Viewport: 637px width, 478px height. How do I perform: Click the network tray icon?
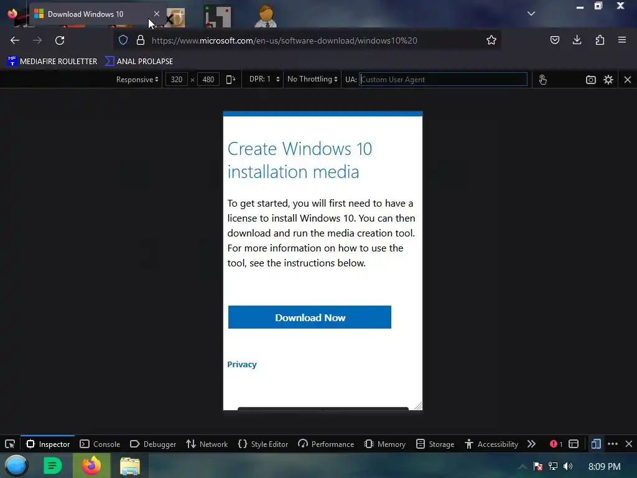[x=553, y=466]
